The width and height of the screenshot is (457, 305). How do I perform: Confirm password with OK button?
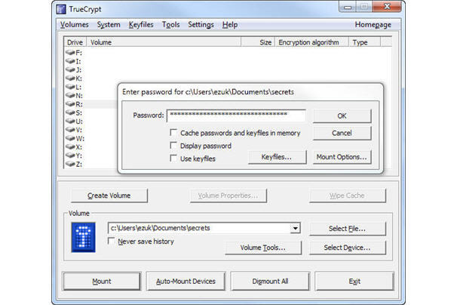[342, 116]
